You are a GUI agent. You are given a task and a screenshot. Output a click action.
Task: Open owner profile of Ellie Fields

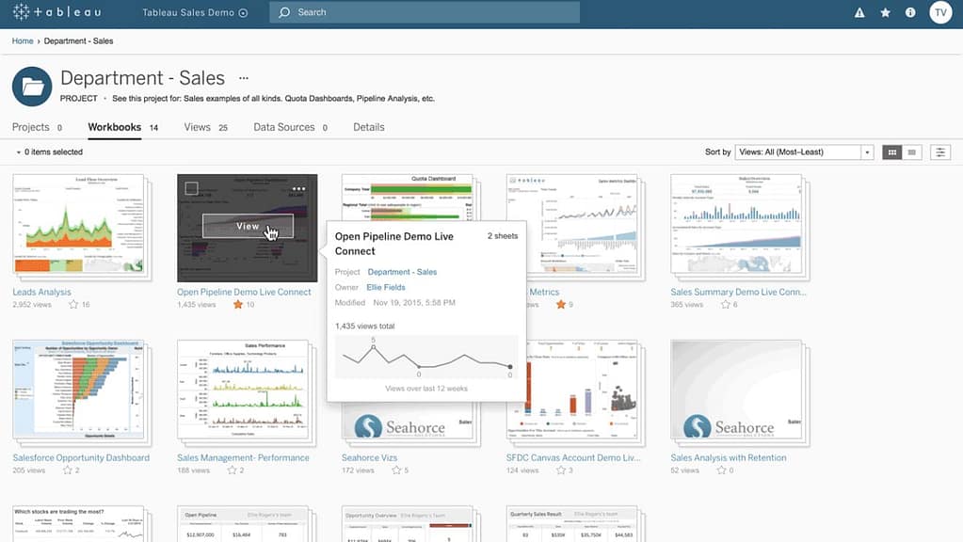(x=386, y=287)
